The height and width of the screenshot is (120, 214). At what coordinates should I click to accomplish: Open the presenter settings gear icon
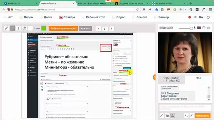click(x=208, y=28)
